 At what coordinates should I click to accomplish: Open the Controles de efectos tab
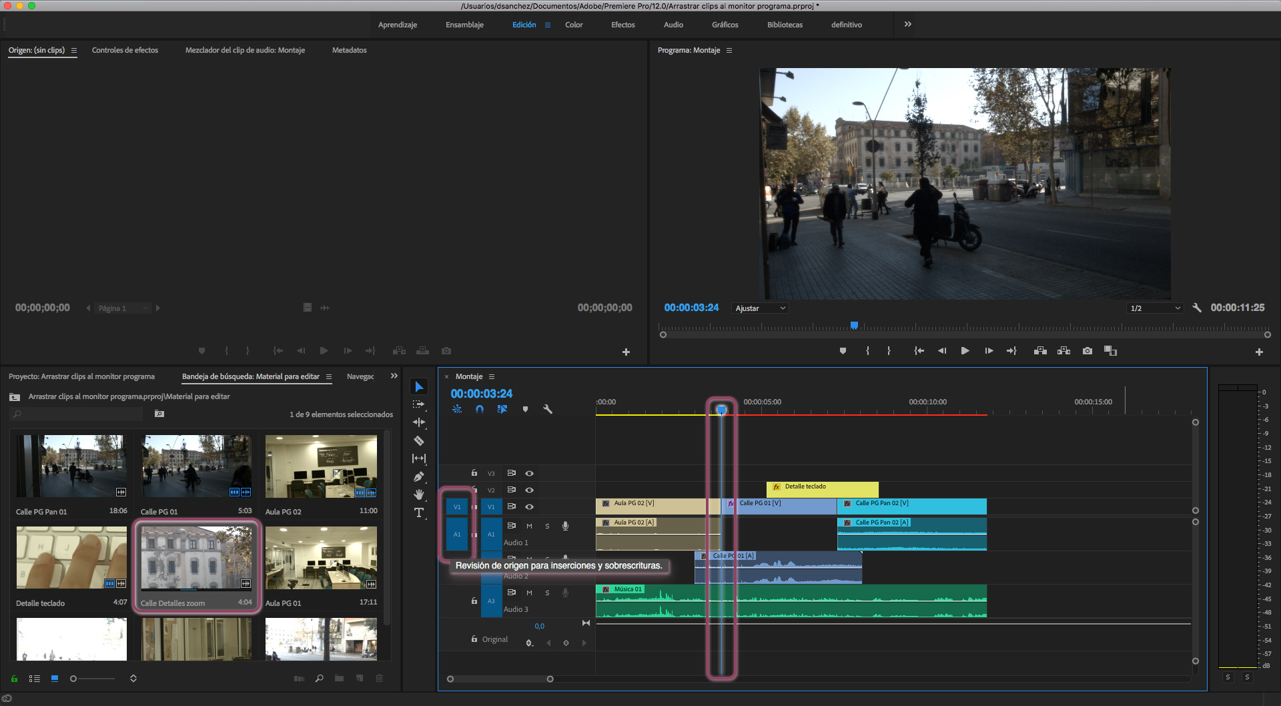point(125,50)
